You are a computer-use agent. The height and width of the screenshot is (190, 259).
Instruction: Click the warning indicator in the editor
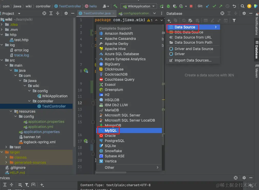(x=150, y=20)
